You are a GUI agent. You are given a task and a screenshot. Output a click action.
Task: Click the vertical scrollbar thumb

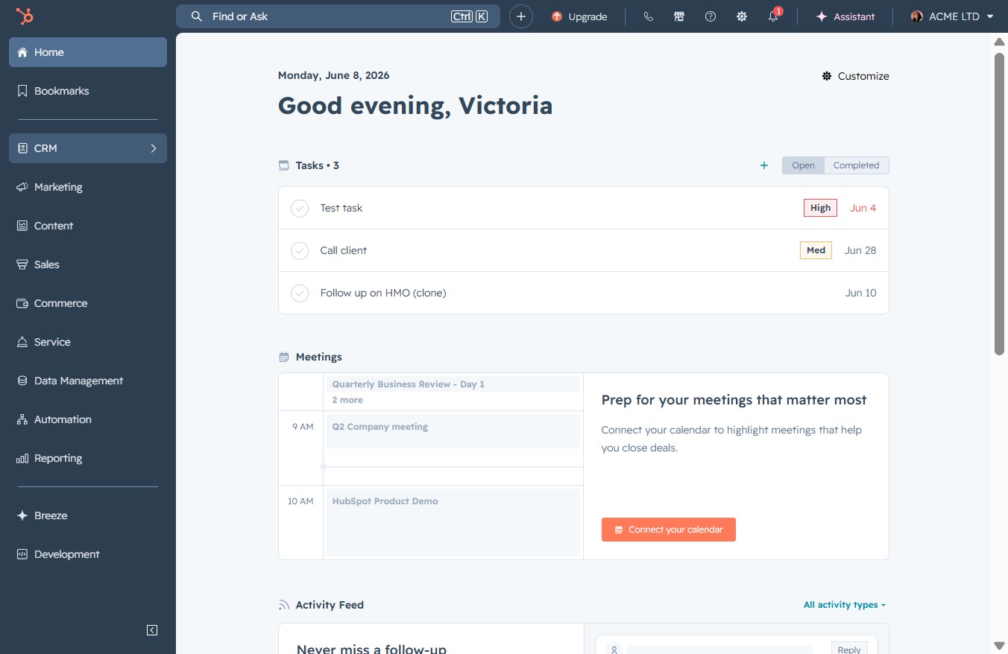pos(999,204)
